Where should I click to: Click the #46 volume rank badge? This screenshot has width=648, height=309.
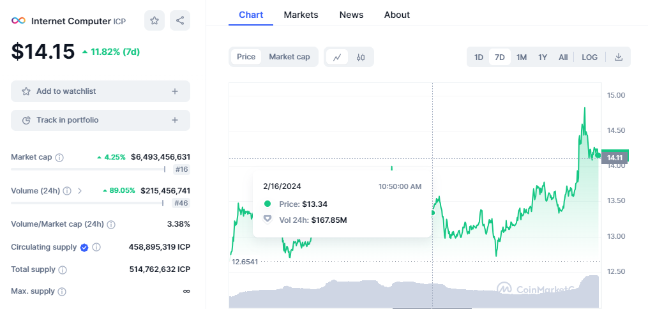181,203
